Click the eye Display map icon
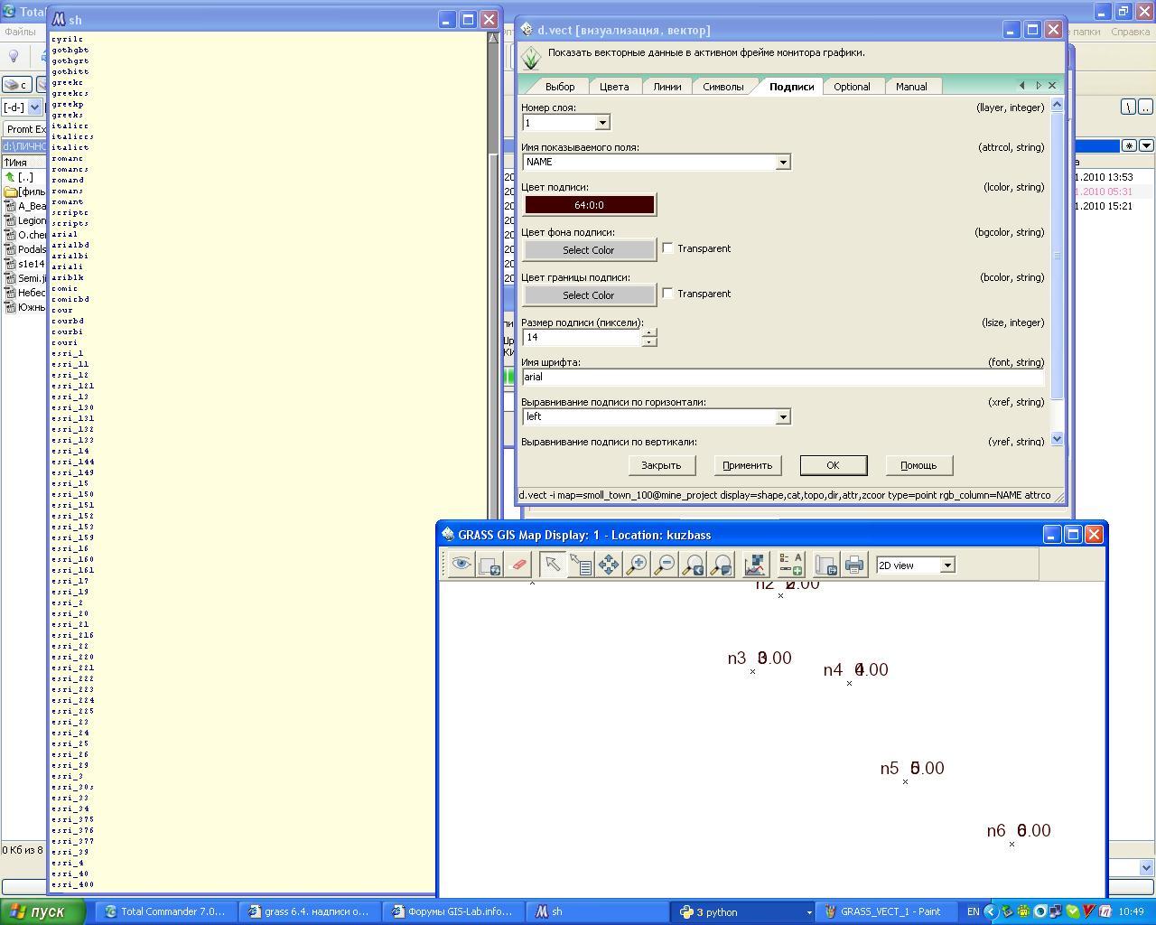 point(461,565)
